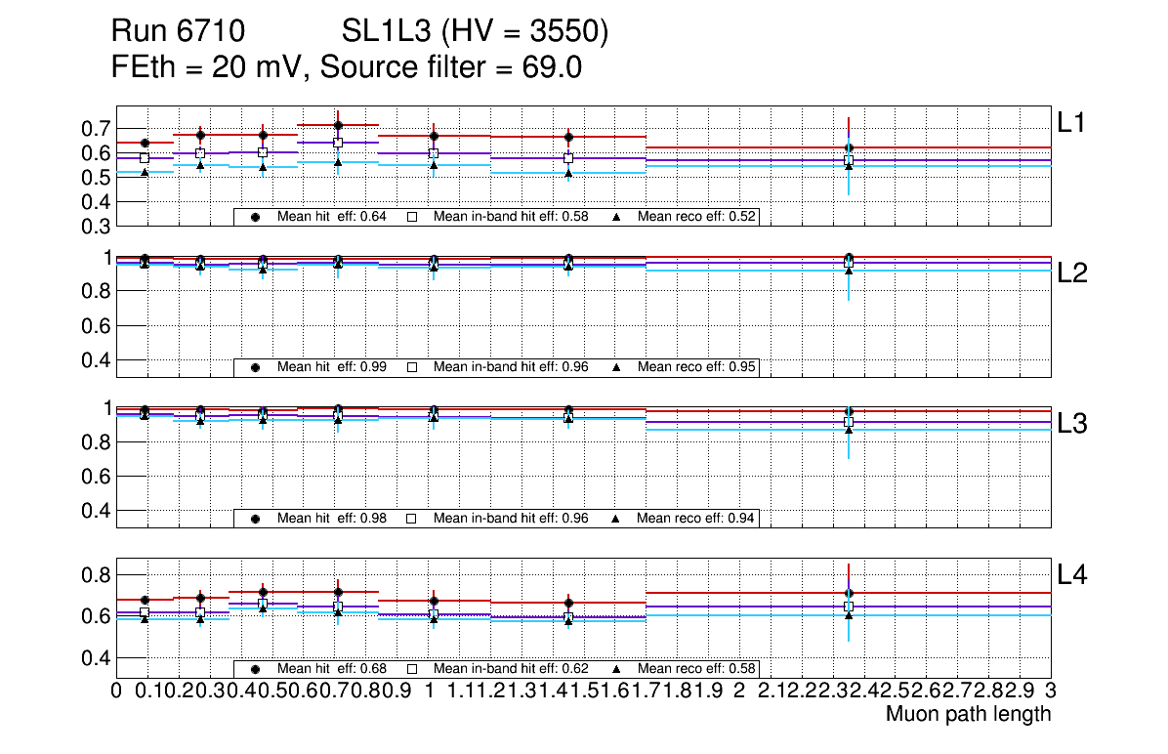The image size is (1168, 754).
Task: Click the filled circle legend marker in L3 panel
Action: coord(255,519)
